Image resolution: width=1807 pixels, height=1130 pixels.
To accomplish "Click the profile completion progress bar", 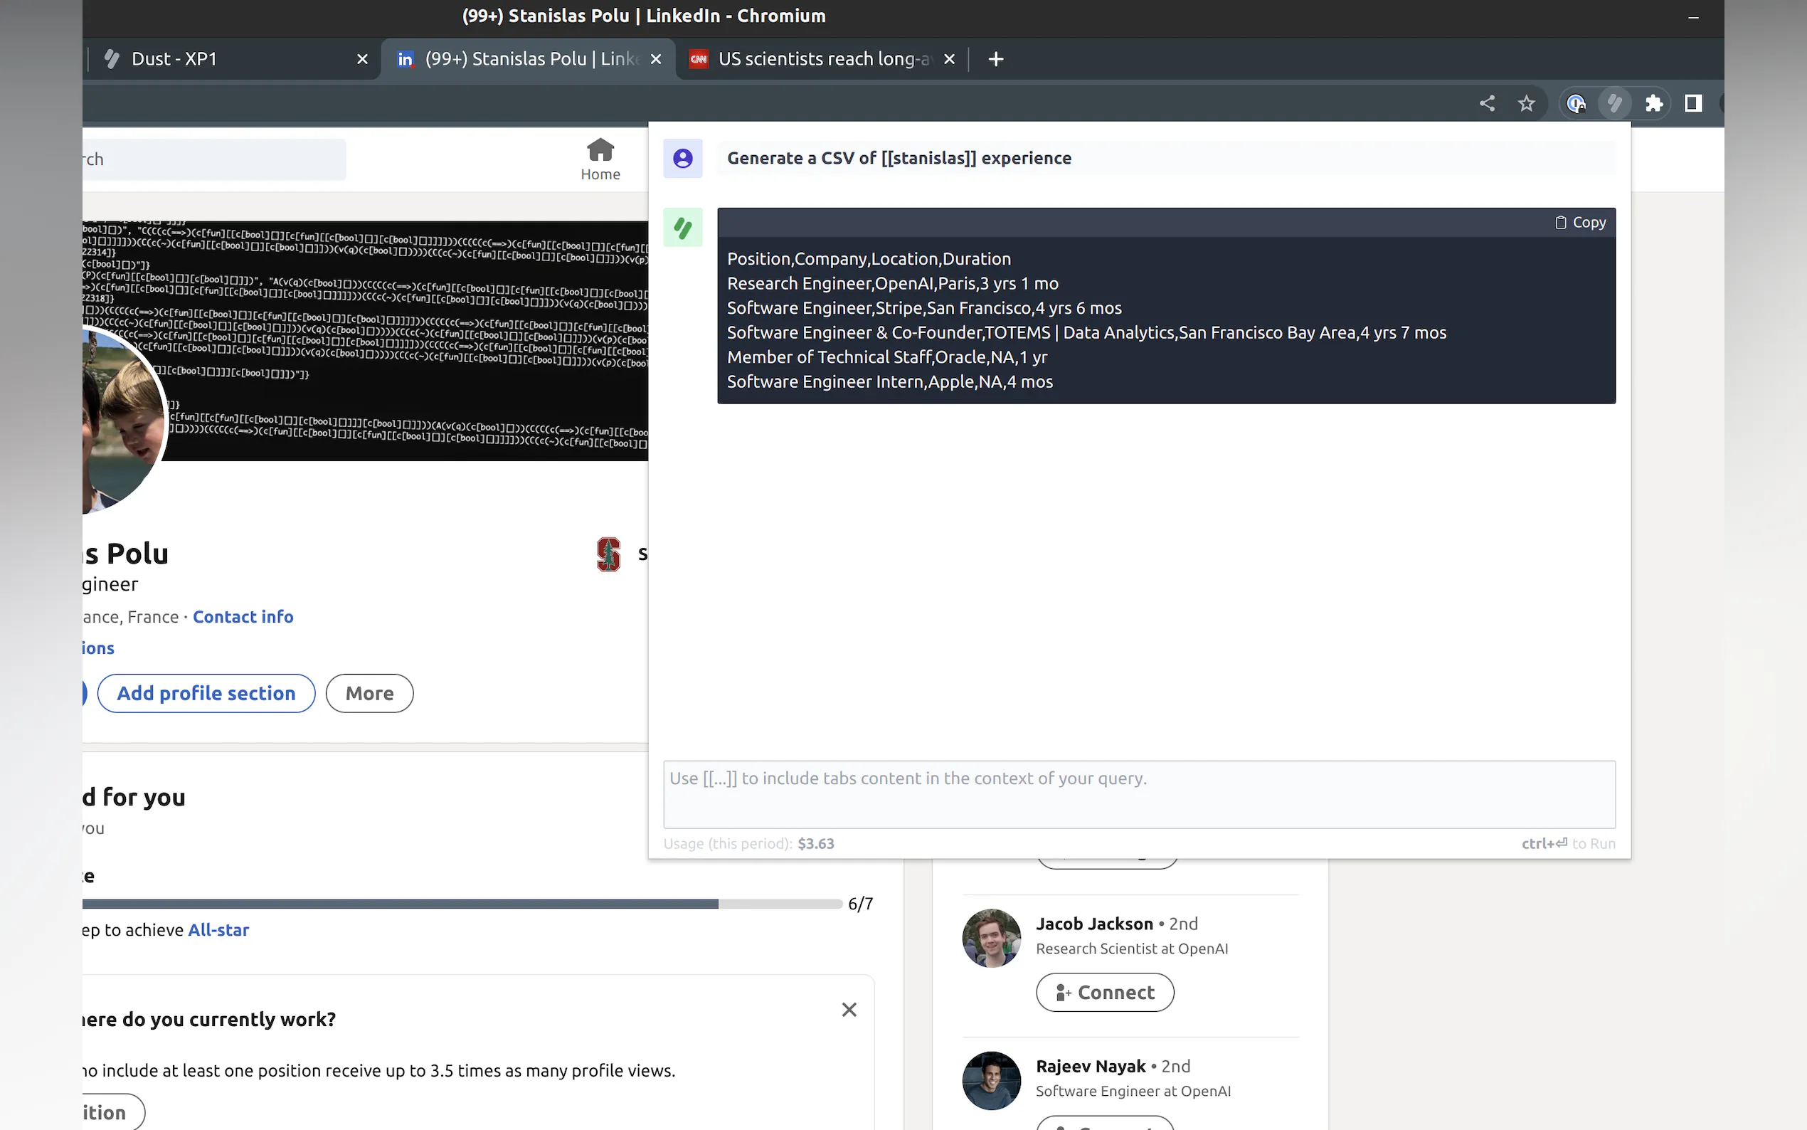I will click(x=462, y=904).
